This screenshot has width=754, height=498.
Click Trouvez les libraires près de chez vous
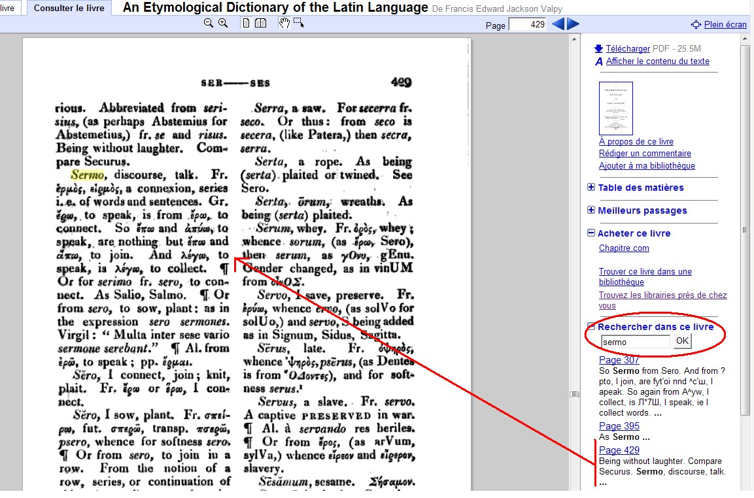(662, 301)
